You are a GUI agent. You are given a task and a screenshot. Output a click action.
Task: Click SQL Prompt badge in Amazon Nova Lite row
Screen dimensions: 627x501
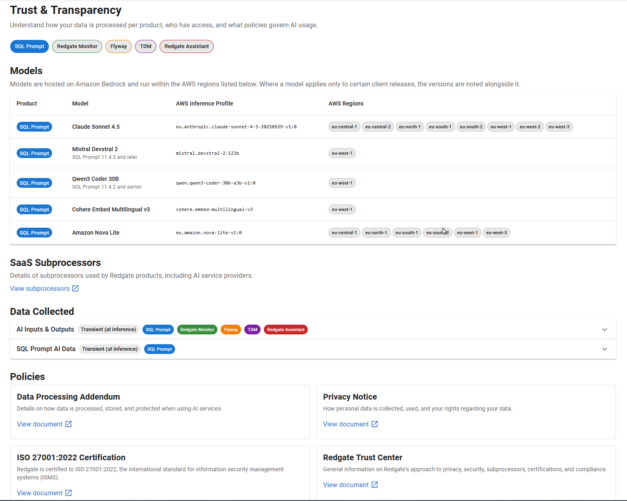point(34,233)
